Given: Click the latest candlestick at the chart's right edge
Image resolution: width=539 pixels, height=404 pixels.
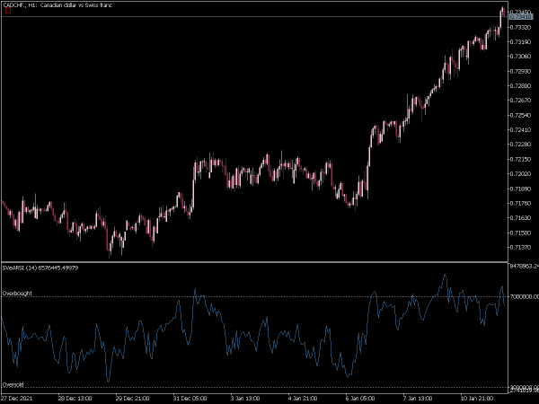Looking at the screenshot, I should coord(504,12).
